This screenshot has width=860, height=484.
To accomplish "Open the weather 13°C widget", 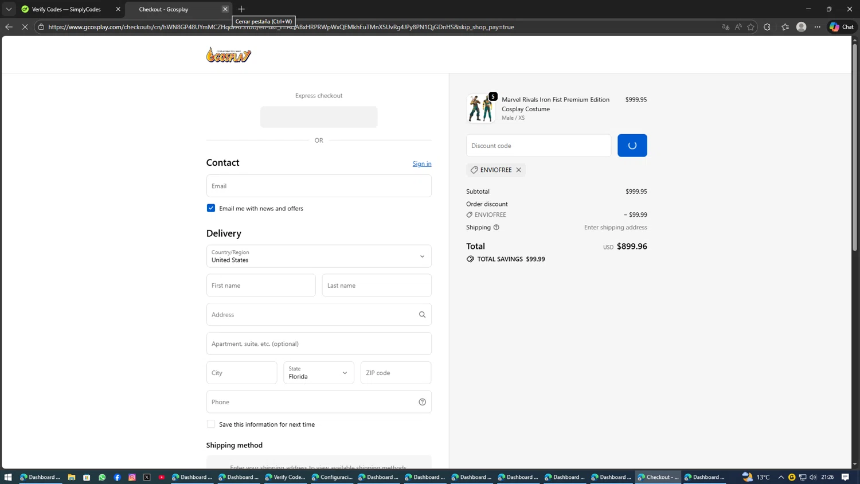I will (x=756, y=477).
